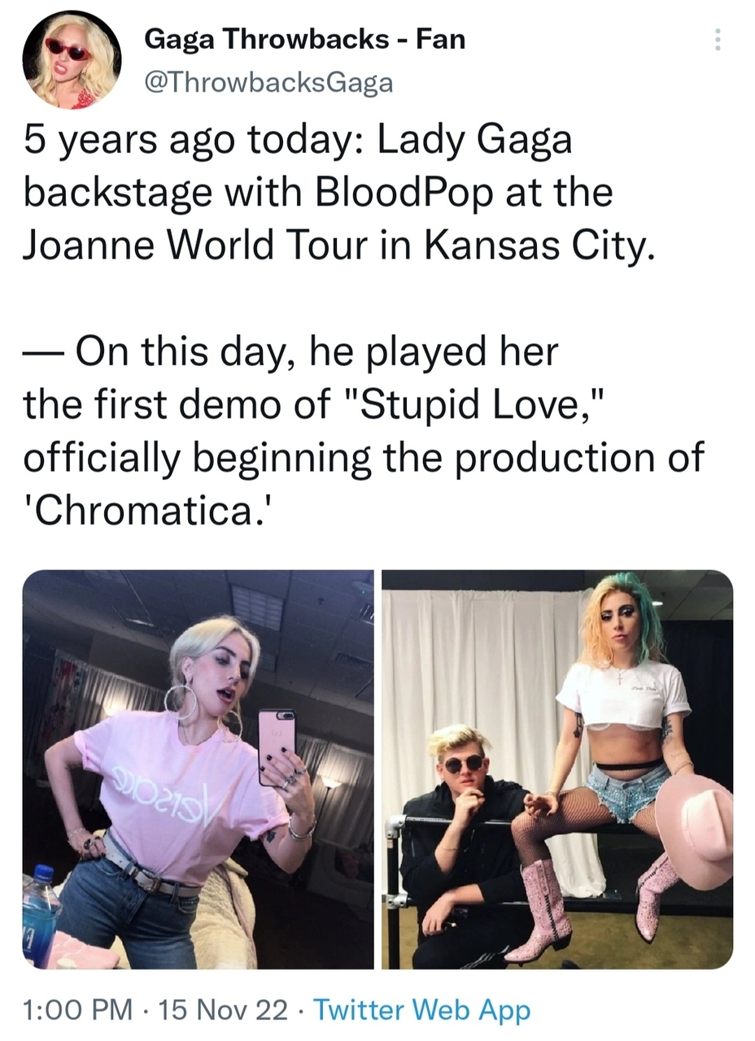This screenshot has height=1041, width=755.
Task: Click the pink cowboy hat in the right photo
Action: pyautogui.click(x=694, y=835)
